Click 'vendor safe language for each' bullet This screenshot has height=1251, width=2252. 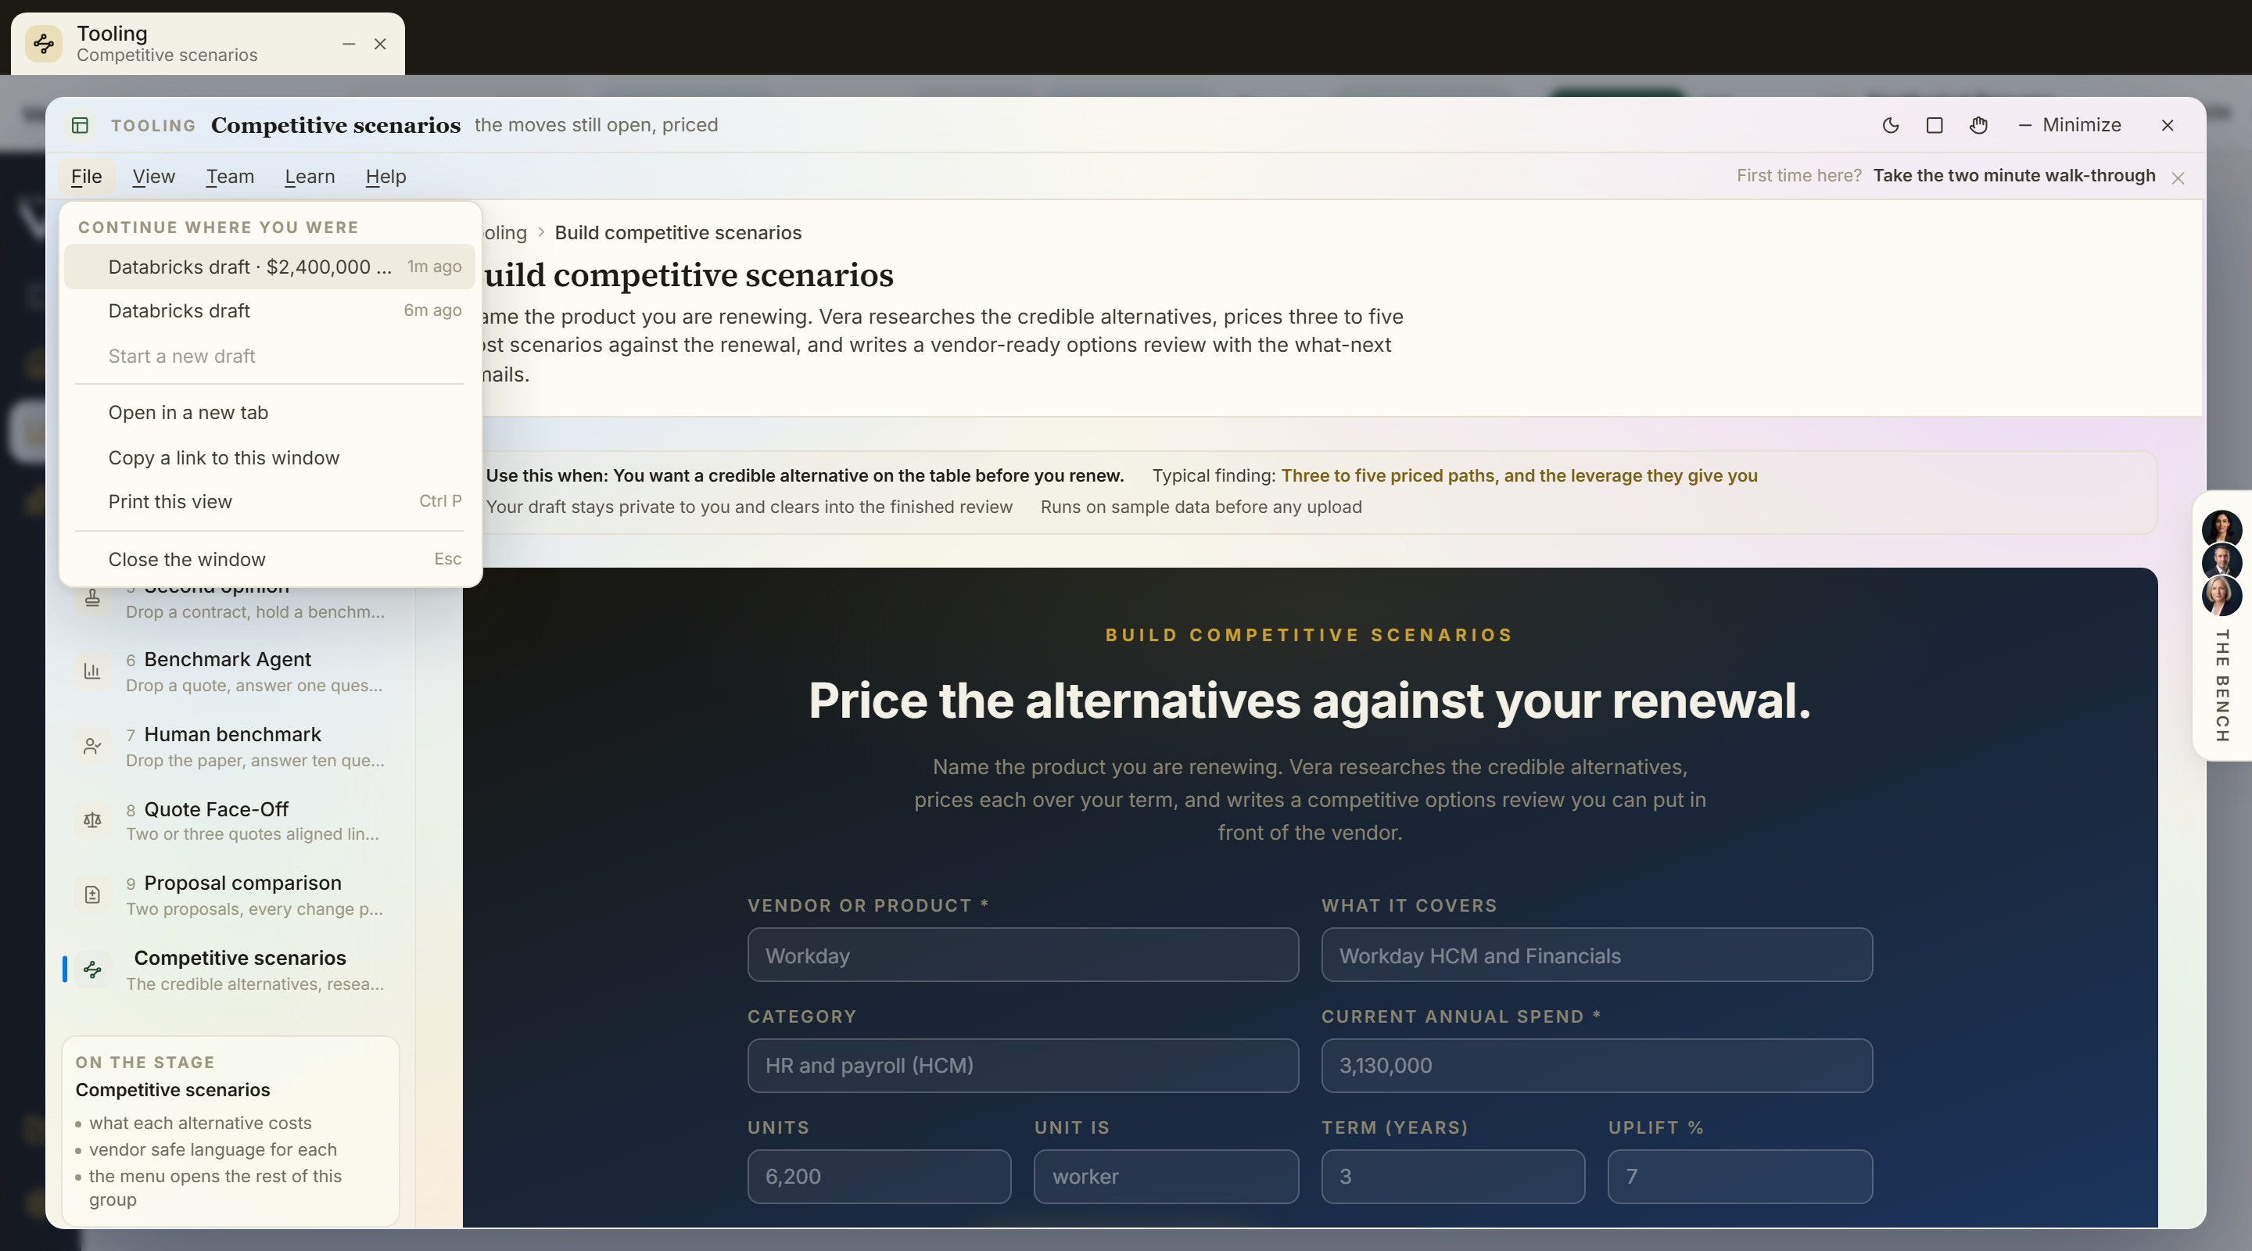(x=213, y=1149)
